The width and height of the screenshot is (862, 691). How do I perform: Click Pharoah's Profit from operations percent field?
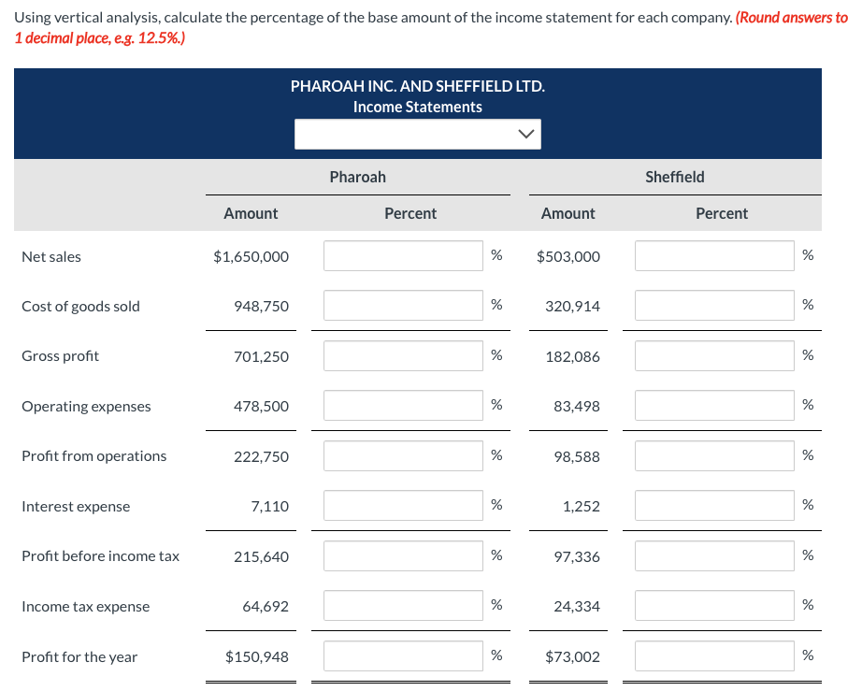[402, 455]
